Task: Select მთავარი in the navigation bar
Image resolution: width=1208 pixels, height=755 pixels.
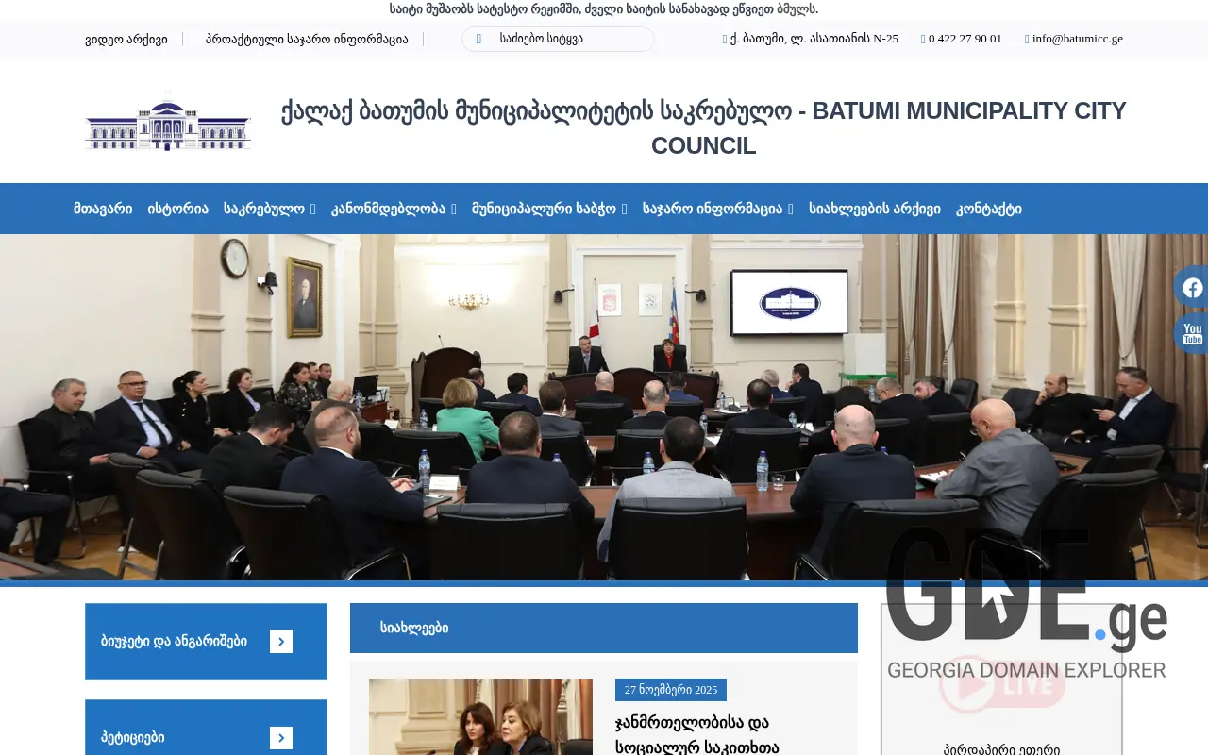Action: [x=104, y=209]
